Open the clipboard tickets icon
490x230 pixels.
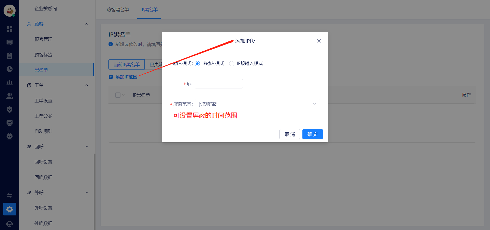9,56
